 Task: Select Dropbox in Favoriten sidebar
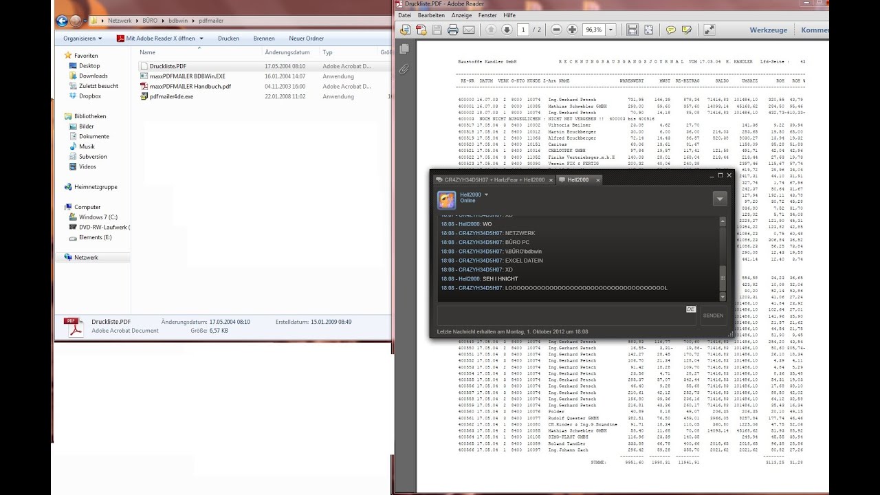(84, 96)
